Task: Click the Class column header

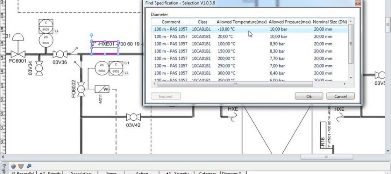Action: click(202, 21)
